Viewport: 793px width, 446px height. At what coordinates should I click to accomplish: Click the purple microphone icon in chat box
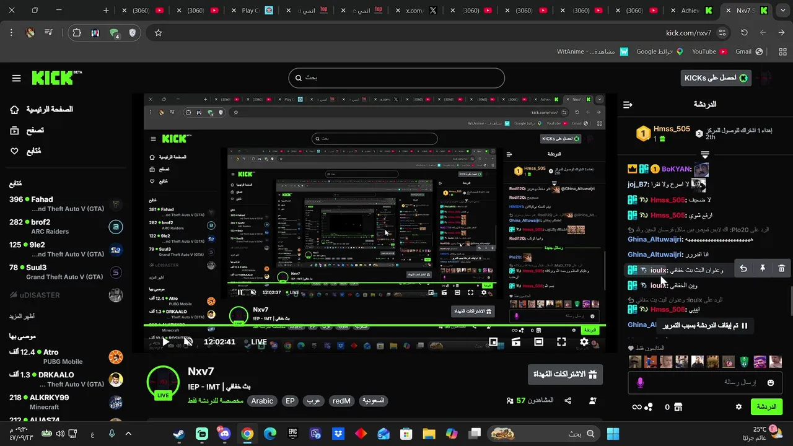pos(640,383)
